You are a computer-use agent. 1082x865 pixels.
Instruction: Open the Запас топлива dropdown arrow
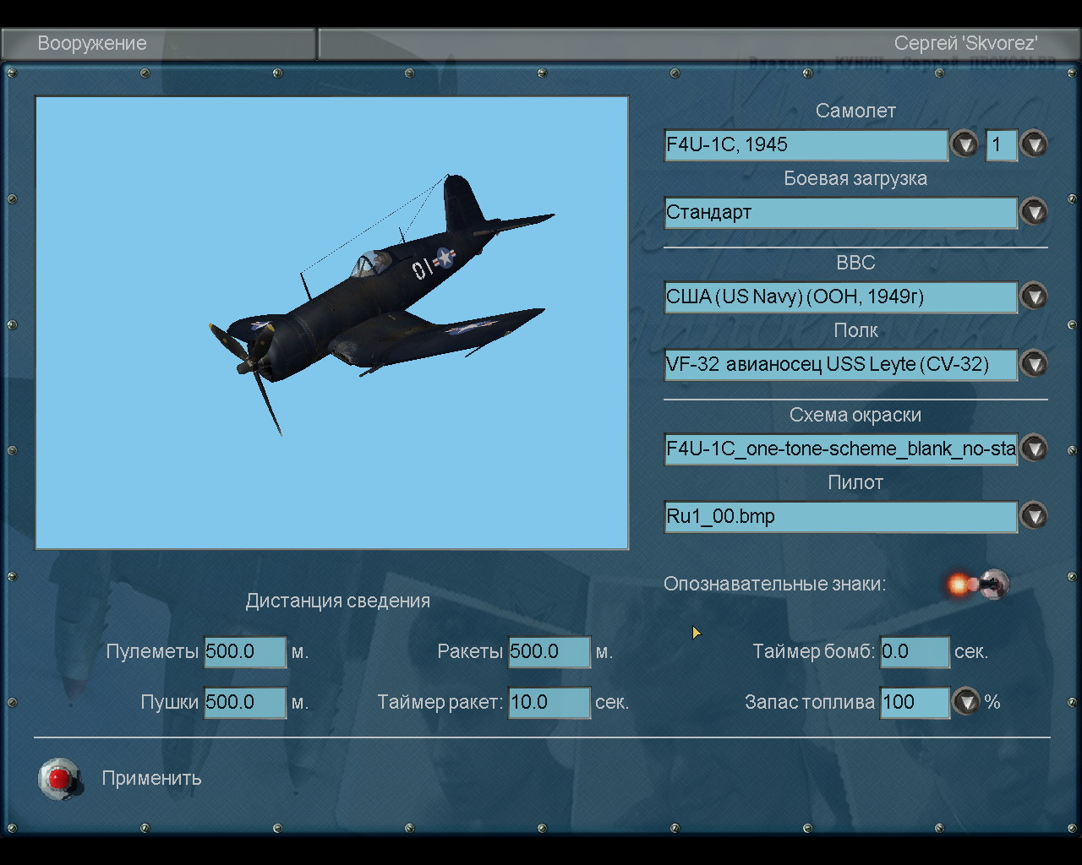pos(965,702)
